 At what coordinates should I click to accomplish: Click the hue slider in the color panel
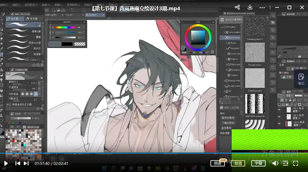(x=65, y=28)
